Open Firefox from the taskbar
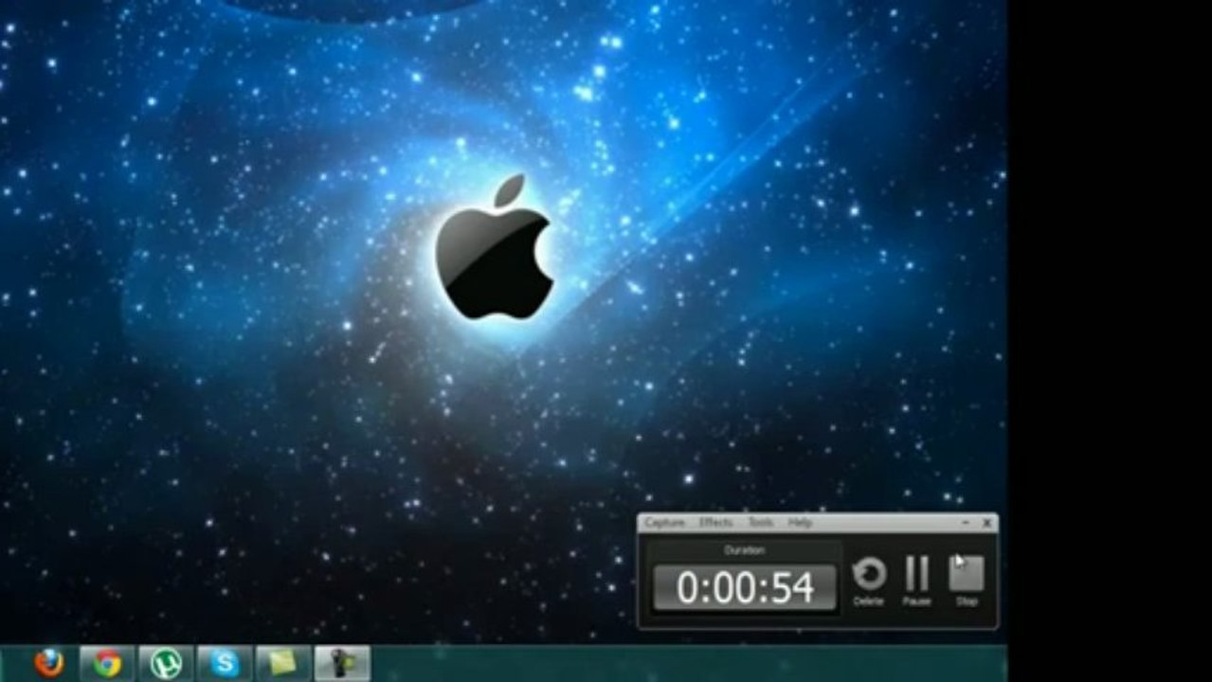The width and height of the screenshot is (1212, 682). (x=48, y=663)
